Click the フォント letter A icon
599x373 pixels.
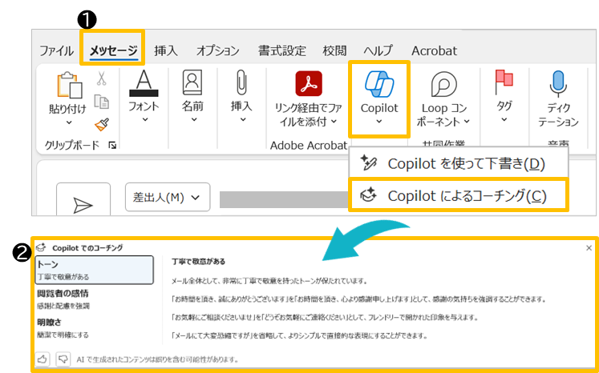click(x=144, y=83)
